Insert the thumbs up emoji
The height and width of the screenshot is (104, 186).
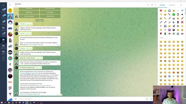pyautogui.click(x=165, y=11)
